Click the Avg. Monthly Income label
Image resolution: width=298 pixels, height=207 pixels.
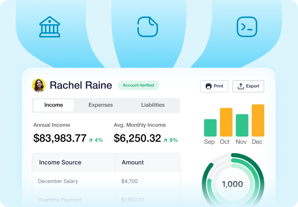[x=140, y=125]
